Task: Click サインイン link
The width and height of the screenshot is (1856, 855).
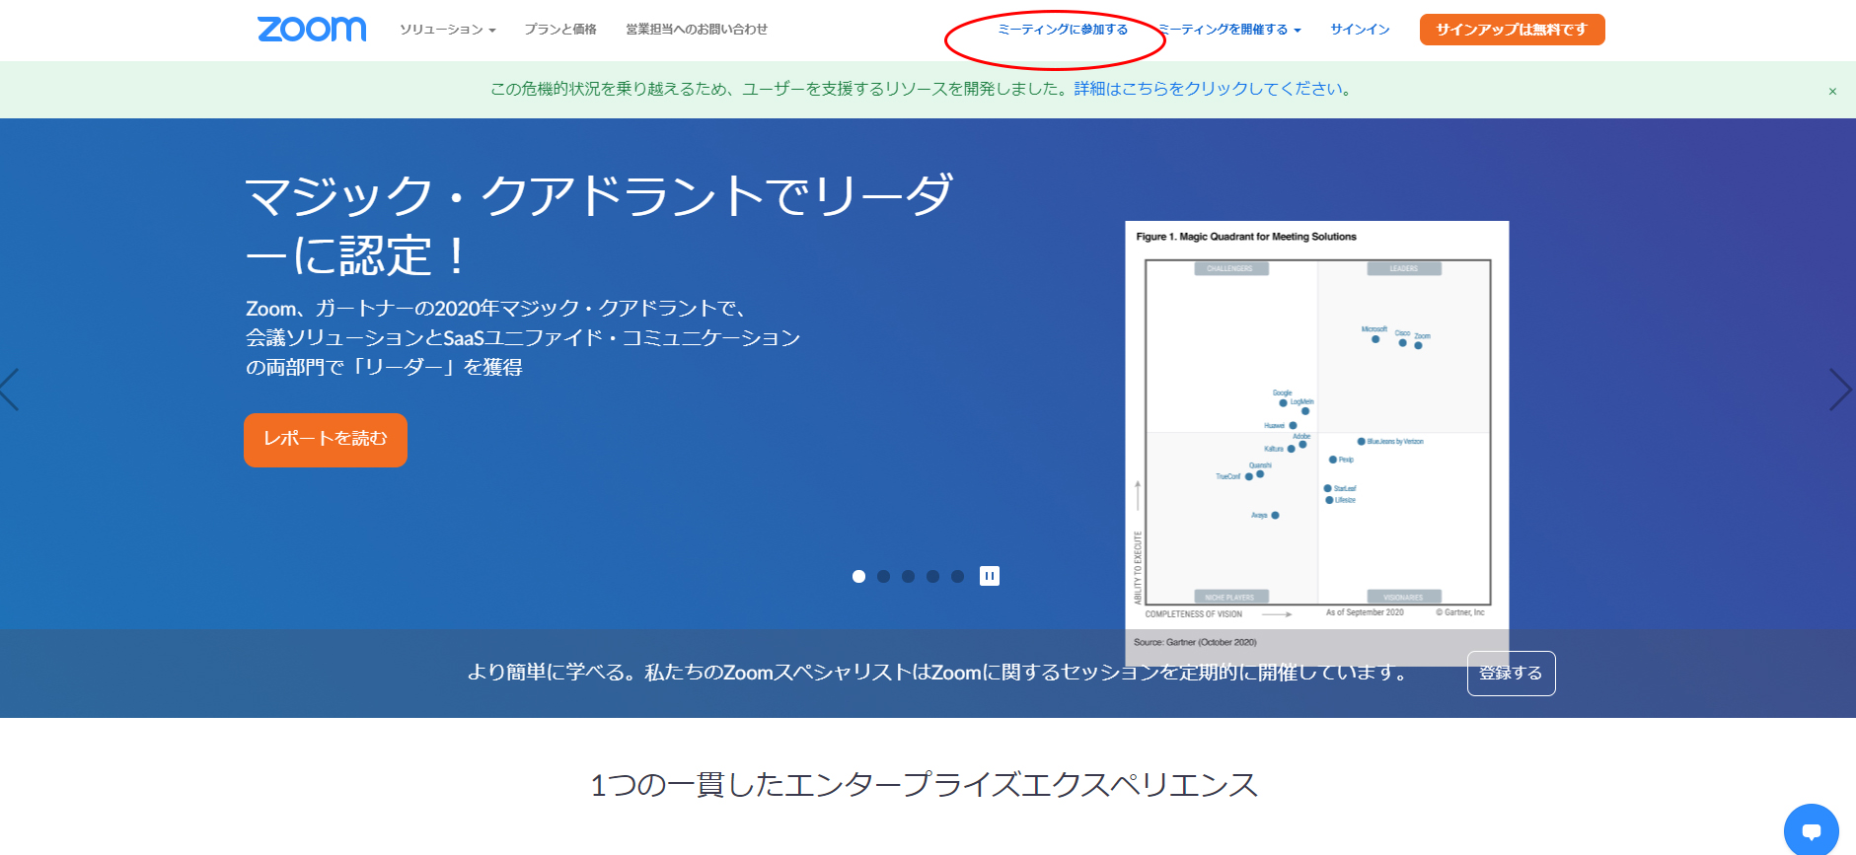Action: 1360,30
